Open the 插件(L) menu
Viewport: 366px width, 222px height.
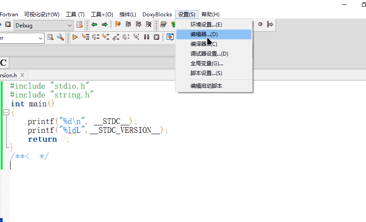(x=128, y=15)
